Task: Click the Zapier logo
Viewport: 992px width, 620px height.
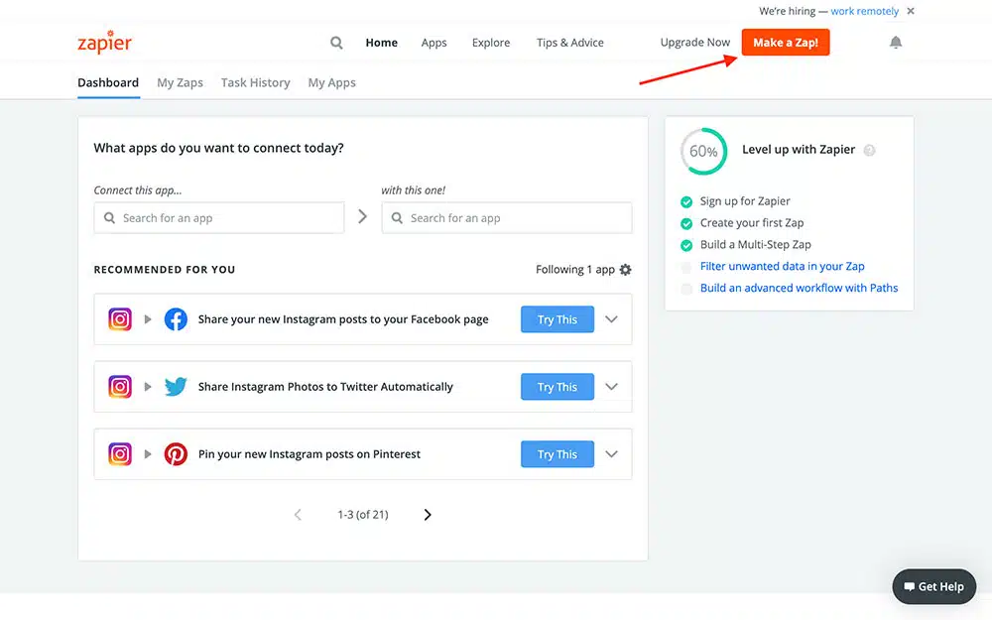Action: coord(104,44)
